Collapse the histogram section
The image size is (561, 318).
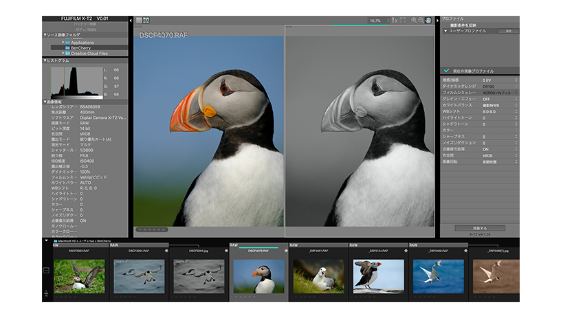tap(45, 60)
